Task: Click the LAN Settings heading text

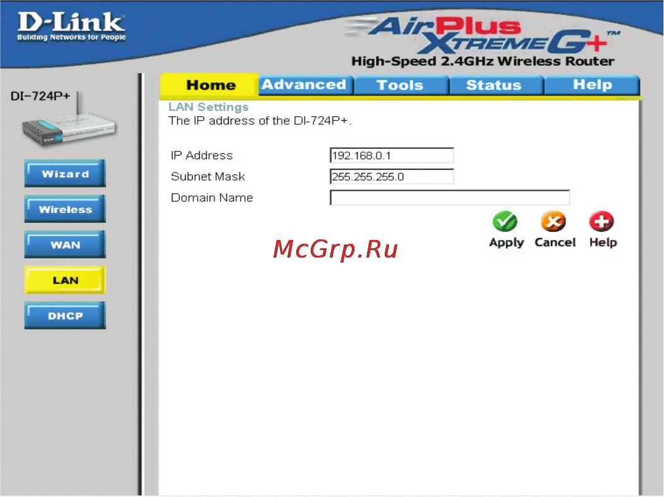Action: pos(208,107)
